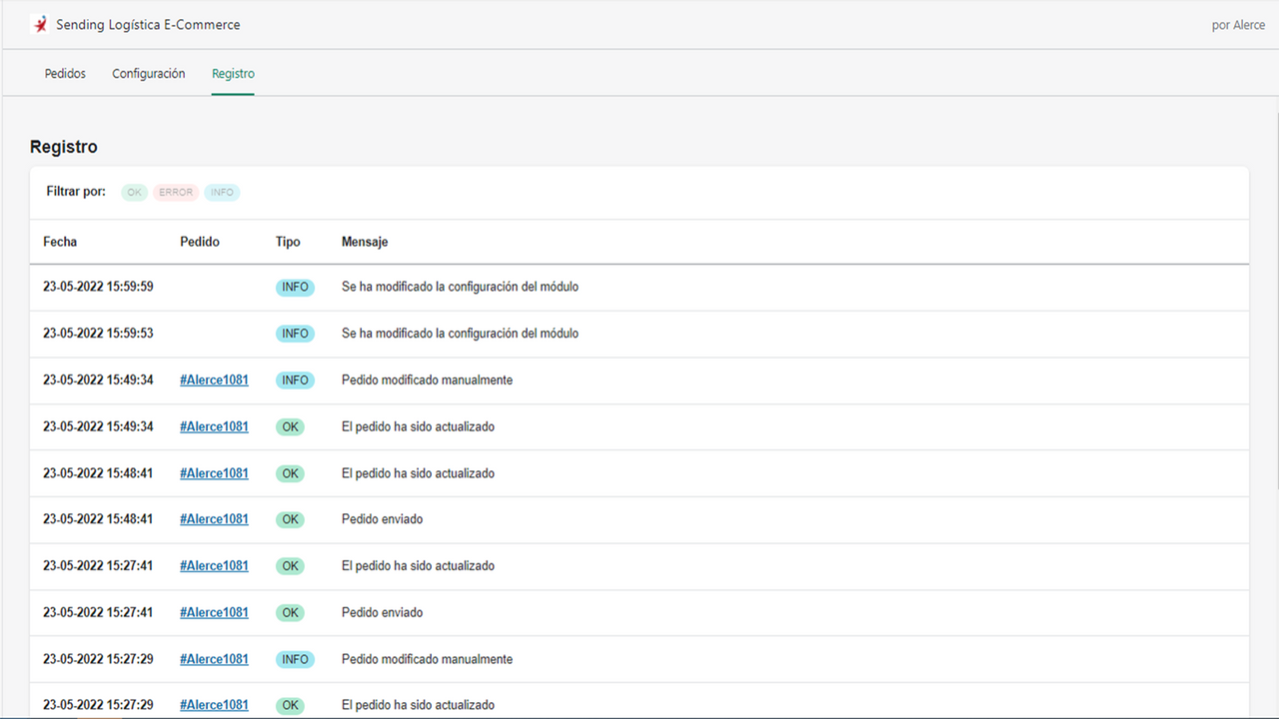The height and width of the screenshot is (719, 1279).
Task: Click the 'Filtrar por:' label
Action: pyautogui.click(x=76, y=192)
